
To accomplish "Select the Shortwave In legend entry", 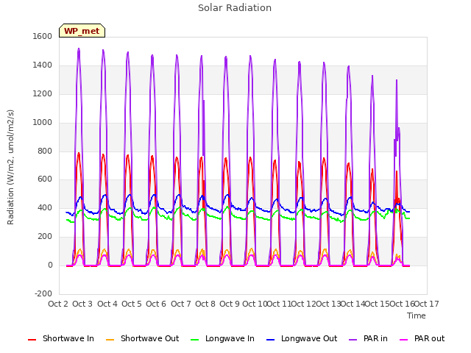I will tap(61, 338).
